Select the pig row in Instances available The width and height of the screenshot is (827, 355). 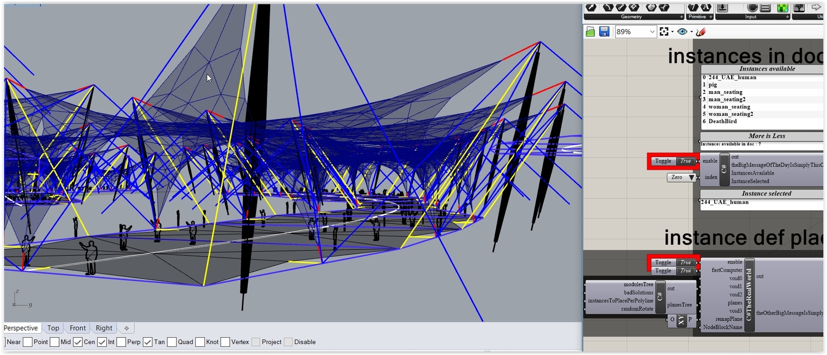click(762, 85)
